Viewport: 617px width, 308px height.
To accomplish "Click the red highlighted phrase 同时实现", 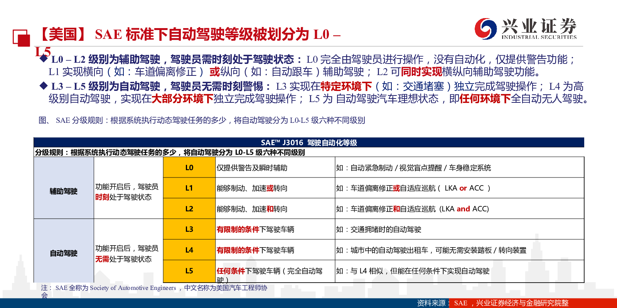I will point(421,72).
